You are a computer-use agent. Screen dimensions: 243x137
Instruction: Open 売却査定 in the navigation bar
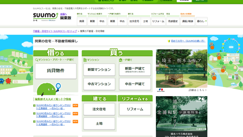(173, 21)
